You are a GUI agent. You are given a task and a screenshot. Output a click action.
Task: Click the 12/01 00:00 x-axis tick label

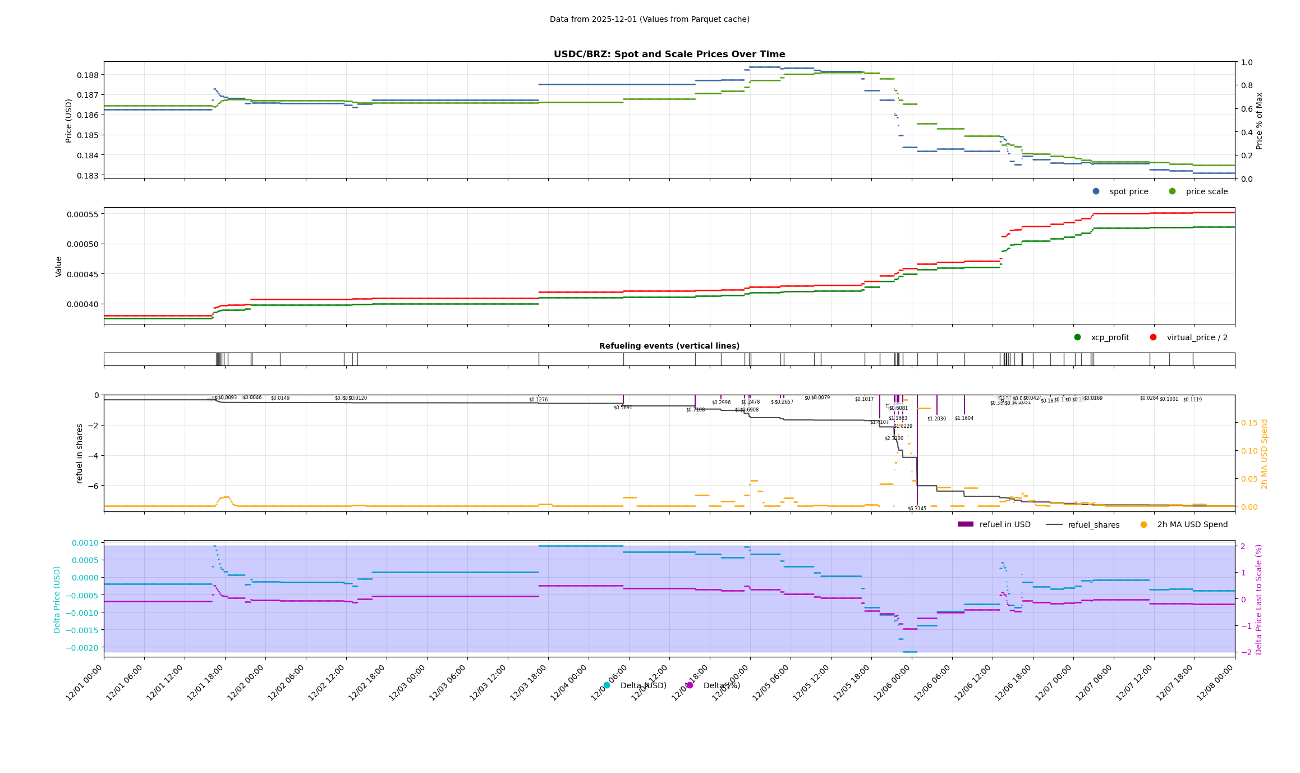[84, 683]
